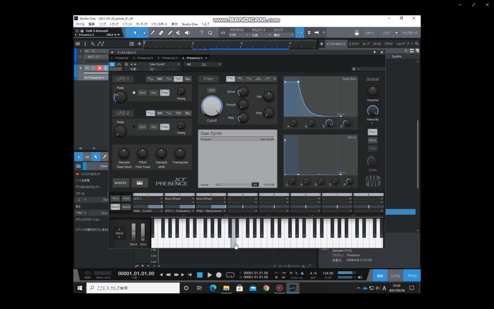Choose LFO 1 sine waveform
The height and width of the screenshot is (309, 494).
pyautogui.click(x=150, y=79)
